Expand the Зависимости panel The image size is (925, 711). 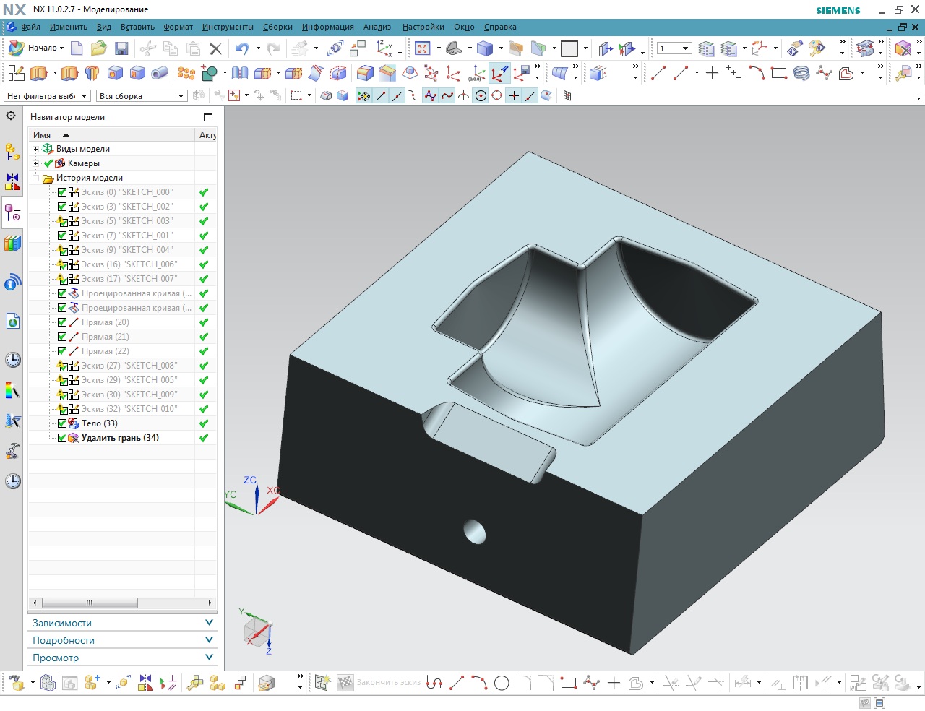click(x=123, y=623)
